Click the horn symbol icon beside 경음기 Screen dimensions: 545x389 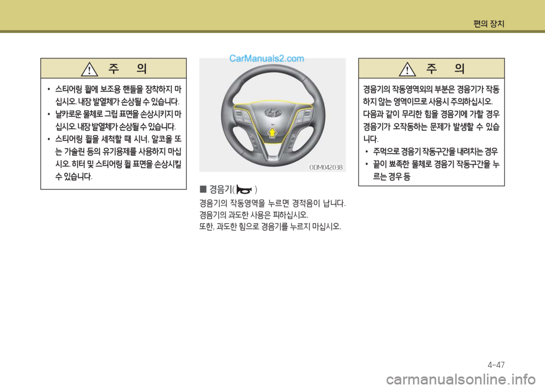coord(245,190)
